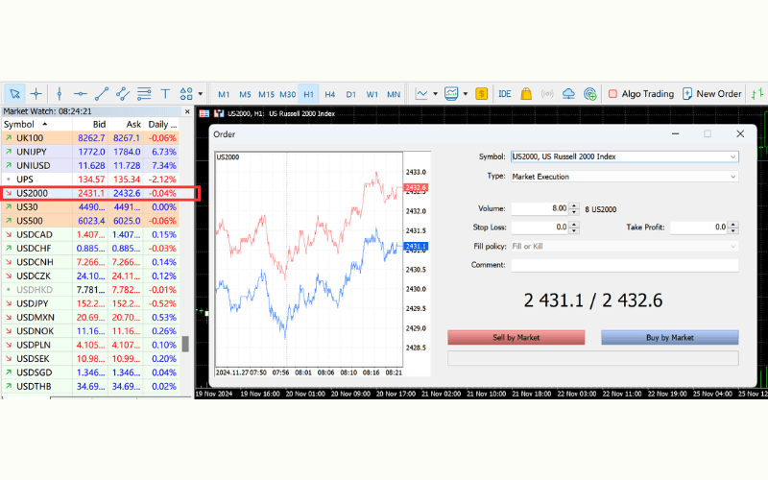Pick the Fibonacci retracement tool
The image size is (768, 480).
pos(144,93)
